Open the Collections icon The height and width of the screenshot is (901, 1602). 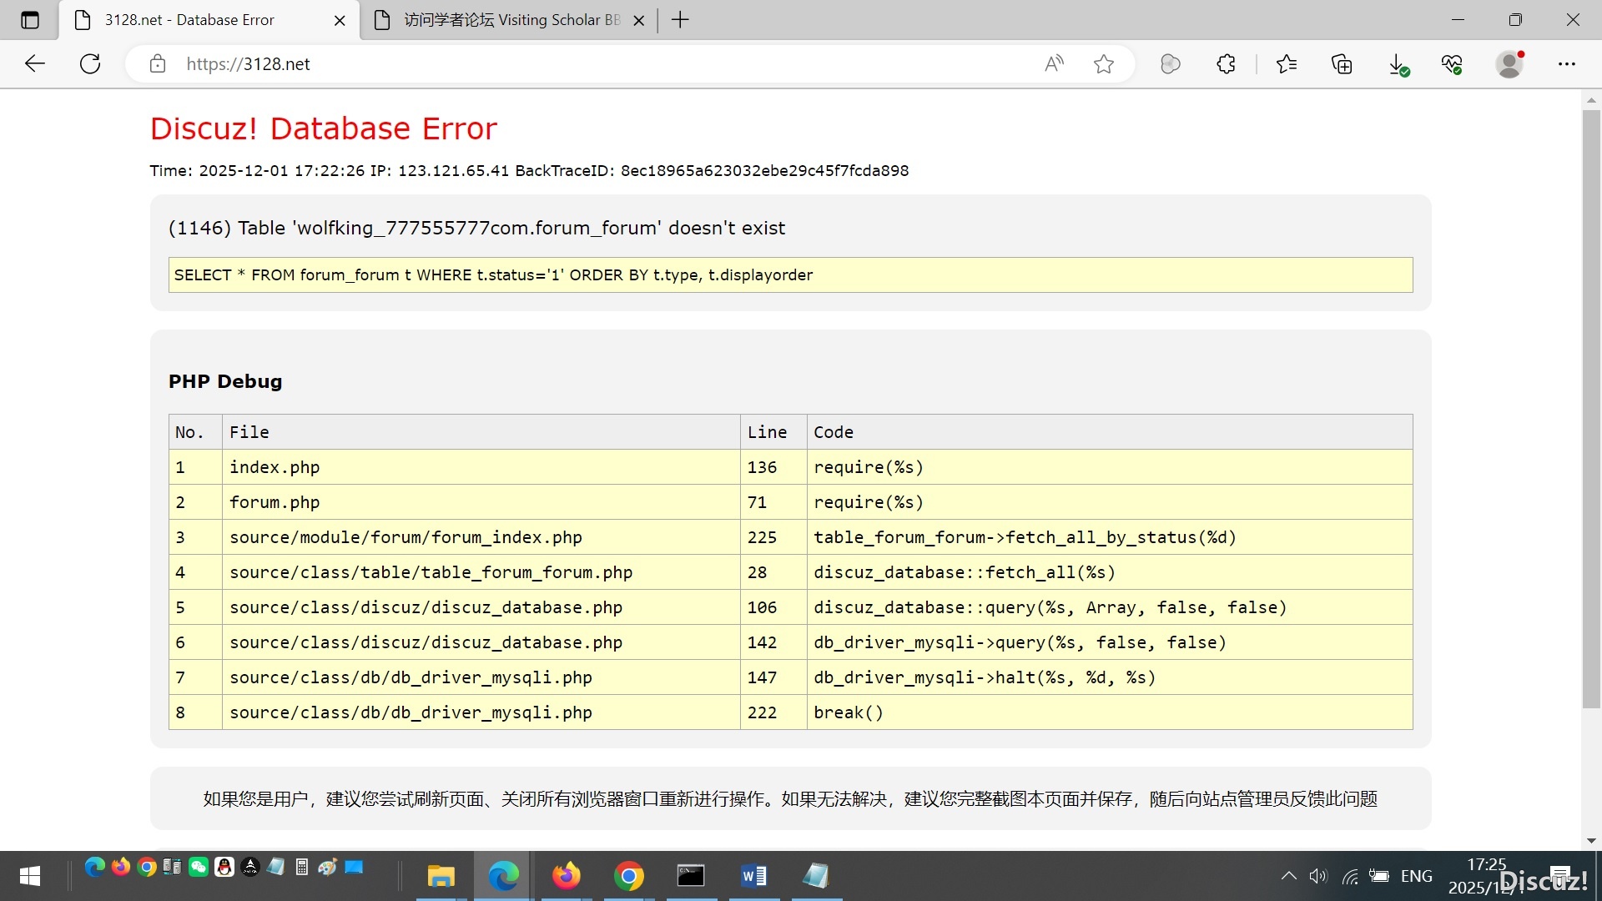(1342, 63)
